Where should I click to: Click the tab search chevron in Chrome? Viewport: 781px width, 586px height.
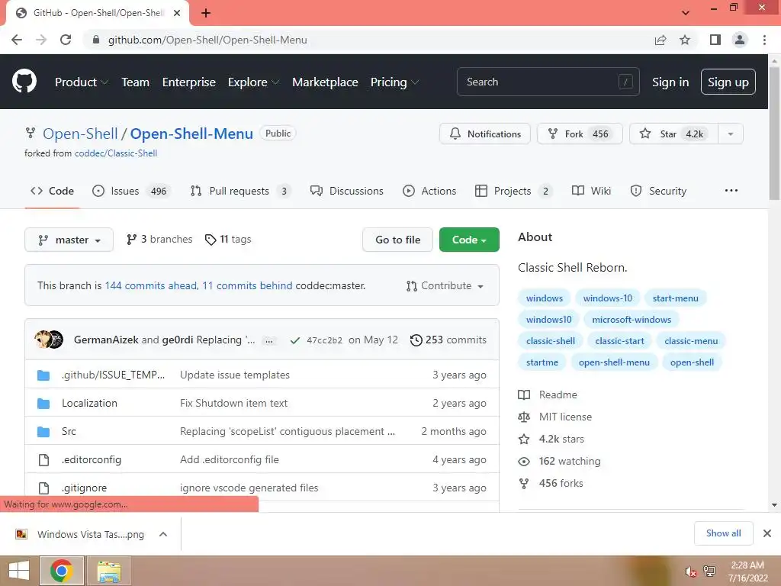tap(686, 12)
